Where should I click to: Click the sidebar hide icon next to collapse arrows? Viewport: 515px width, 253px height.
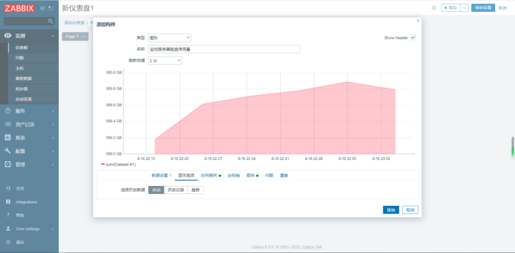pos(50,8)
